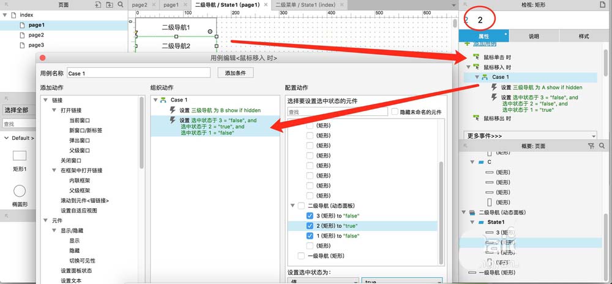The height and width of the screenshot is (284, 612).
Task: Open the 说明 tab in Inspector
Action: (x=534, y=36)
